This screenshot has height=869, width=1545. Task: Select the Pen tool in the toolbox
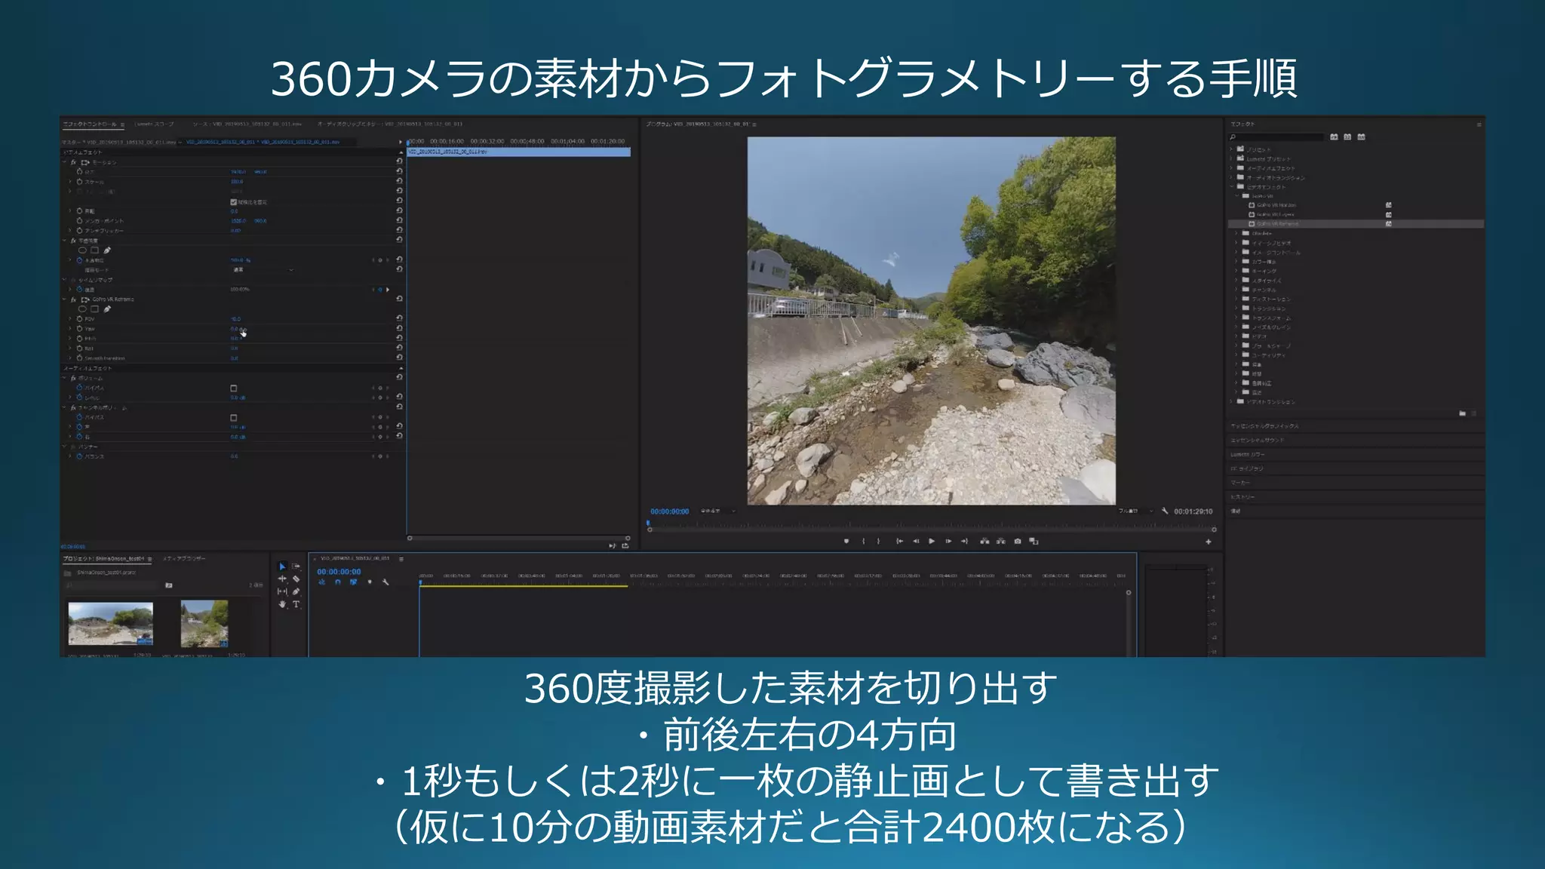pyautogui.click(x=296, y=591)
